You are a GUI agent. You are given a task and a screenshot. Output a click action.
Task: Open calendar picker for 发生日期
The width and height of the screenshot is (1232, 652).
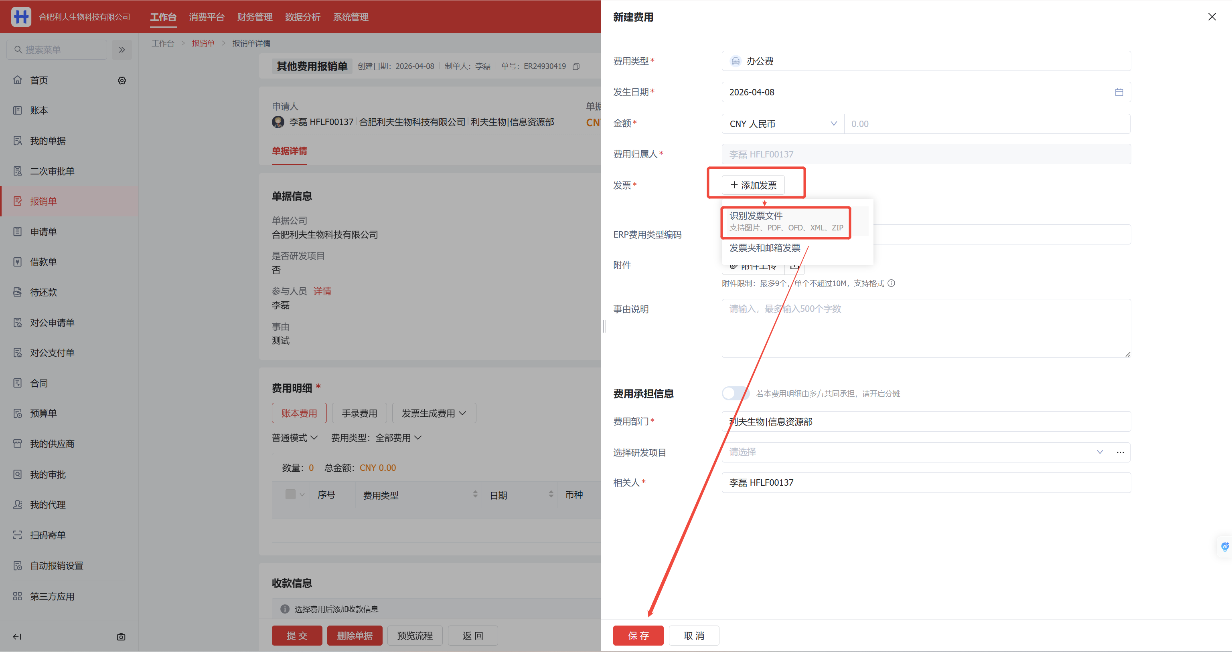click(1119, 92)
